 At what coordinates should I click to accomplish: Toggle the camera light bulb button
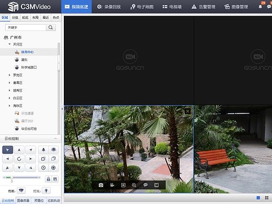46,190
